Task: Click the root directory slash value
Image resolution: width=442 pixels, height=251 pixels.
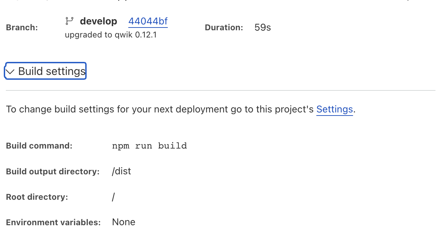Action: click(x=113, y=197)
